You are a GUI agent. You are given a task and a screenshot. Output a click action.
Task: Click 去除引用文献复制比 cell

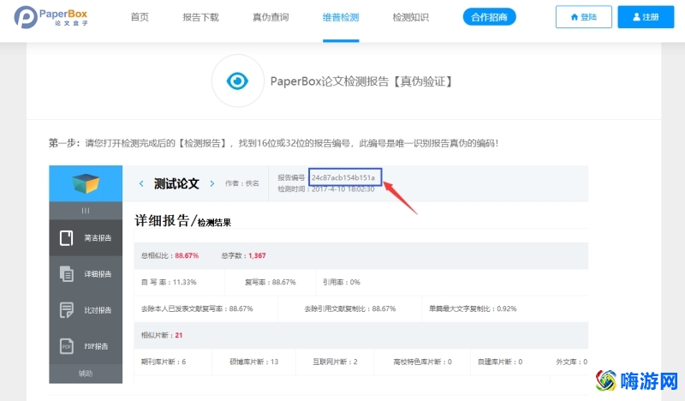tap(350, 308)
